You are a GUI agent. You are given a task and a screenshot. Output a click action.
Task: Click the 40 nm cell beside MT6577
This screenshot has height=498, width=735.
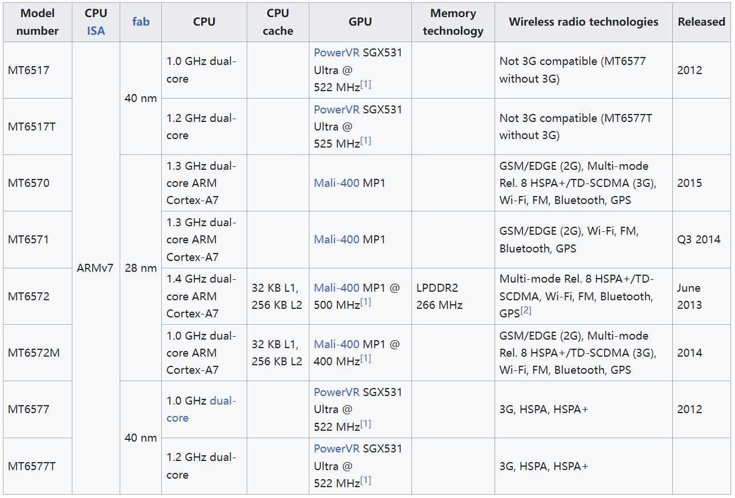[x=141, y=438]
